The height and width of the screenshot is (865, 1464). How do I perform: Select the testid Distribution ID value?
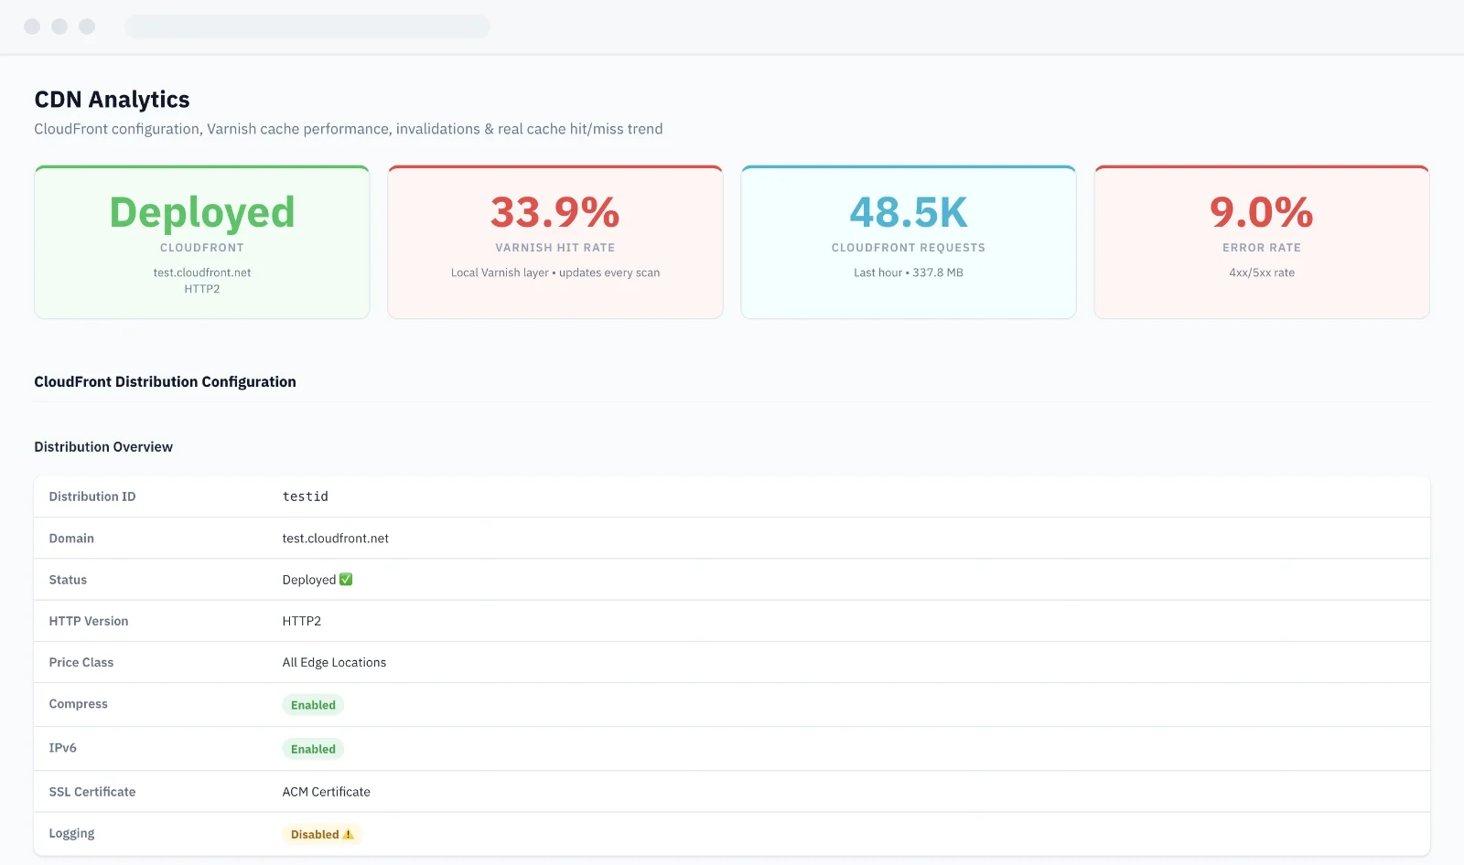pyautogui.click(x=306, y=497)
